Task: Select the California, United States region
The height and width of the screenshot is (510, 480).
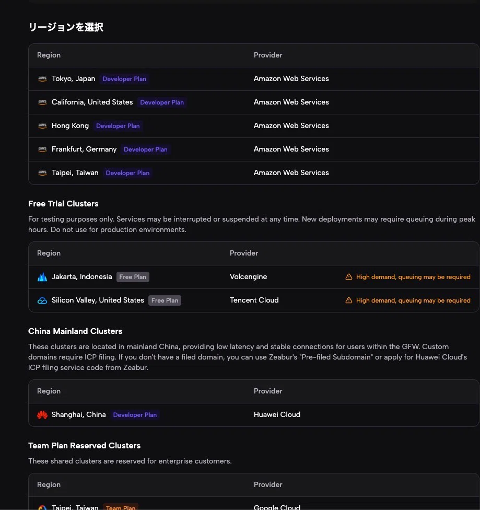Action: point(254,102)
